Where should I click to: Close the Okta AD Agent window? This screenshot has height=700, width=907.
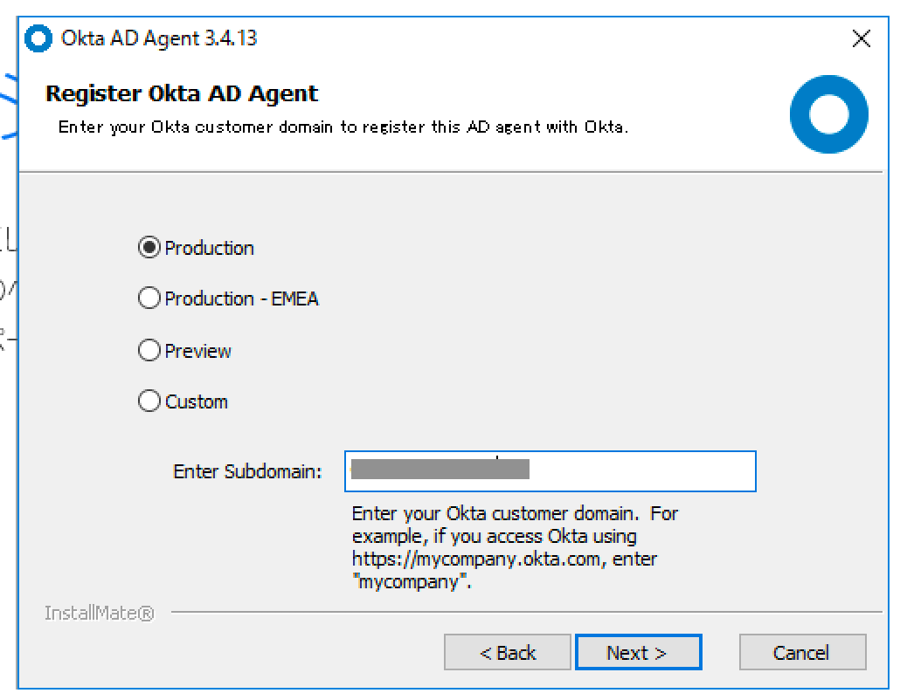[x=862, y=38]
